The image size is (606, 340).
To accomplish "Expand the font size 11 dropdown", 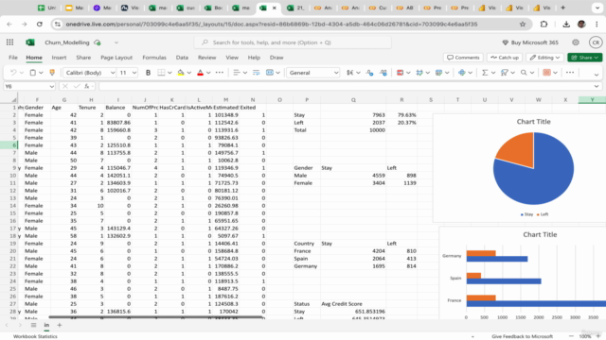I will coord(134,73).
